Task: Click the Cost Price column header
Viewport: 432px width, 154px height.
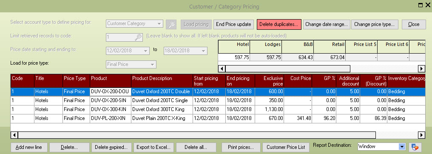Action: [x=298, y=81]
